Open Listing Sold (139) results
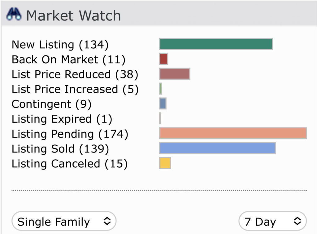The height and width of the screenshot is (234, 317). (x=60, y=149)
